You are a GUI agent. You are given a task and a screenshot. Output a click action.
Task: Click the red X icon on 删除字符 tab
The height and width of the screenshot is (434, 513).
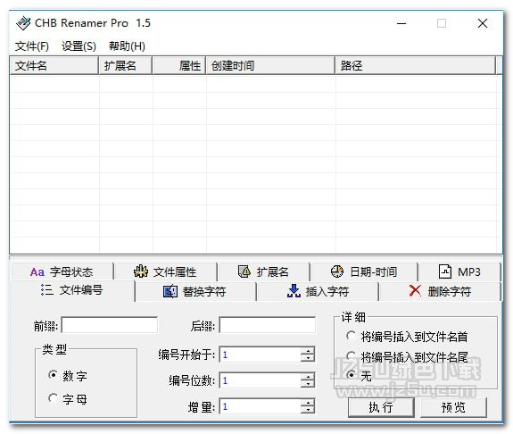[415, 290]
